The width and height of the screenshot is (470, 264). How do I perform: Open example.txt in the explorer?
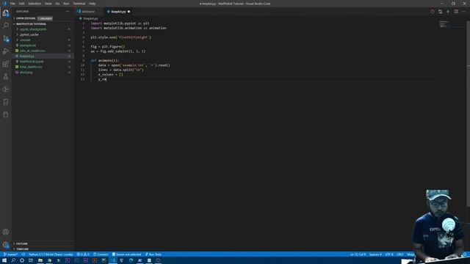pos(28,45)
